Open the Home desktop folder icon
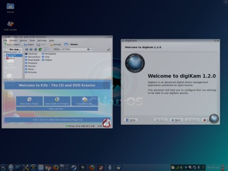Image resolution: width=228 pixels, height=171 pixels. pyautogui.click(x=10, y=8)
